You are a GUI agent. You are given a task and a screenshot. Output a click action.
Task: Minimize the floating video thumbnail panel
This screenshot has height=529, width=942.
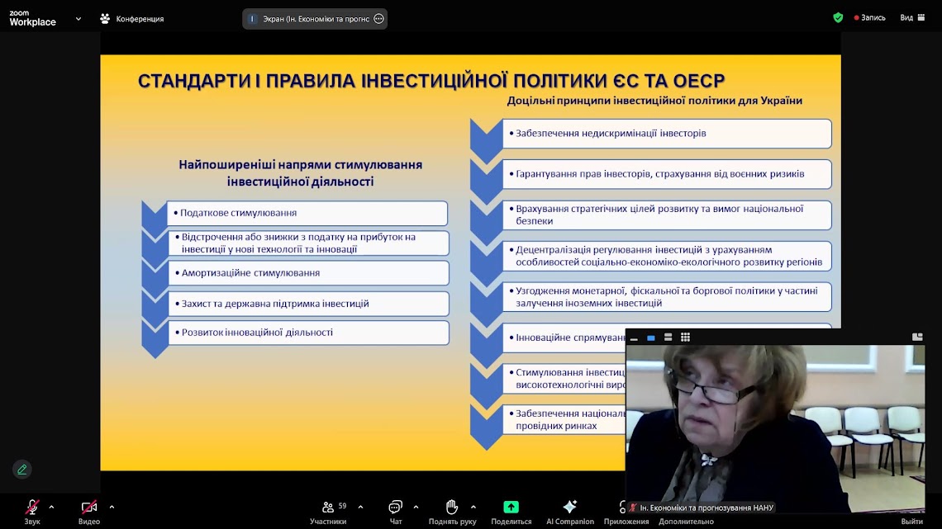[x=634, y=338]
